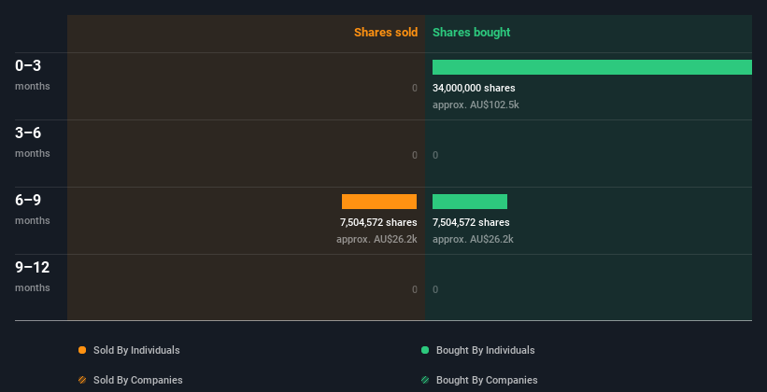Click sold '0' in the 9–12 months row

click(414, 289)
